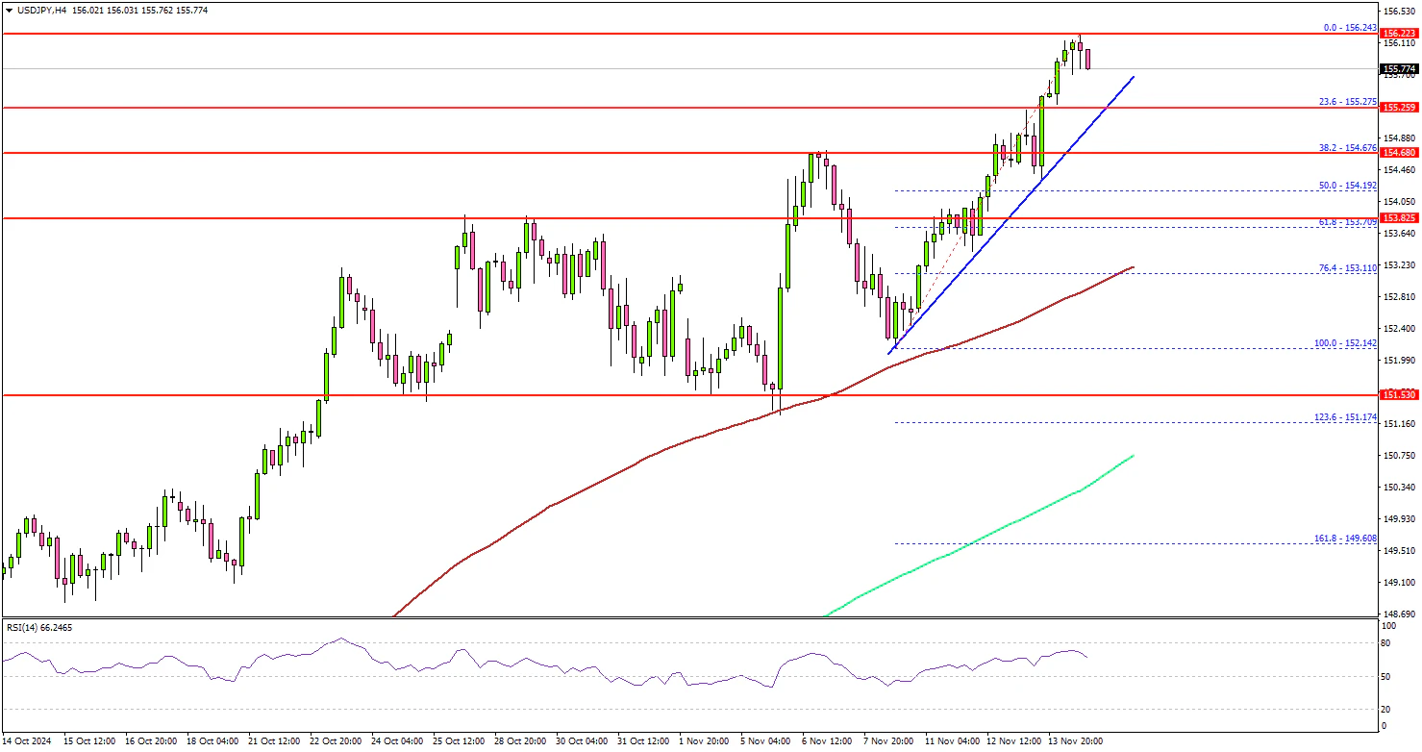Select the red 155.259 price level tag

(1399, 108)
